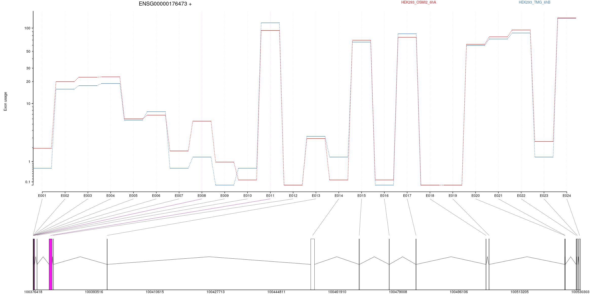Select exon label E019
608x304 pixels.
[x=453, y=196]
